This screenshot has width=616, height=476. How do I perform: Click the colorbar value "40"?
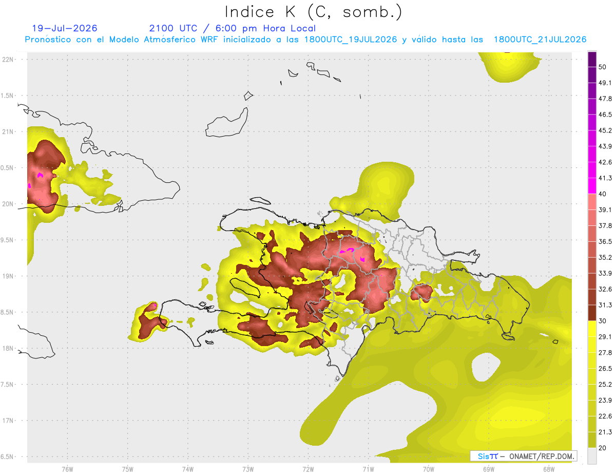[603, 194]
